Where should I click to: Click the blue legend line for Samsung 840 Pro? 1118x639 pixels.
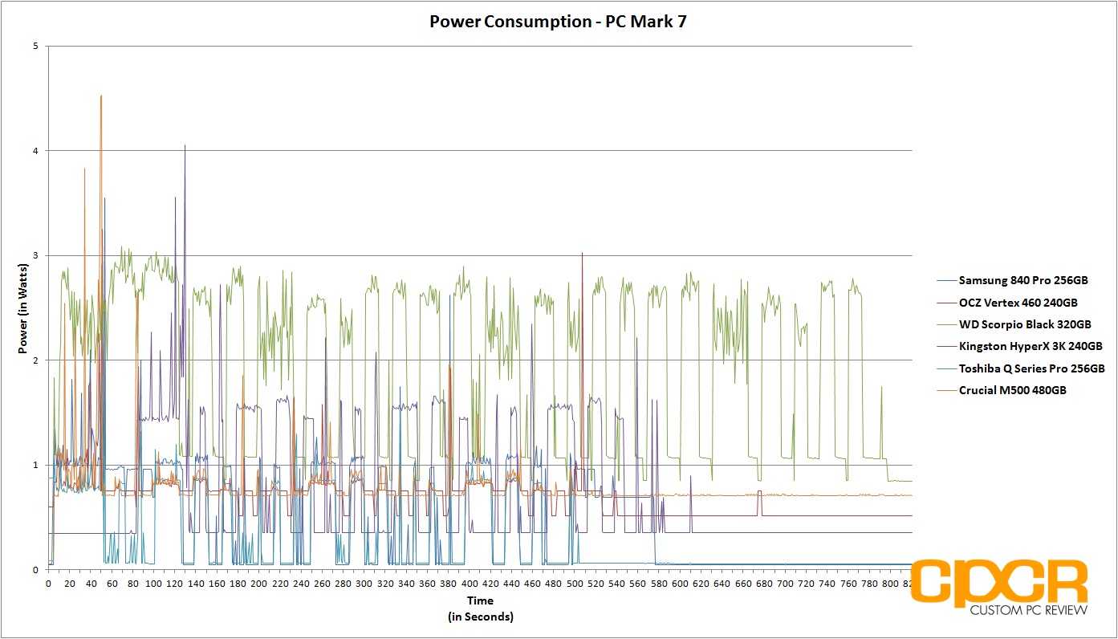(945, 281)
